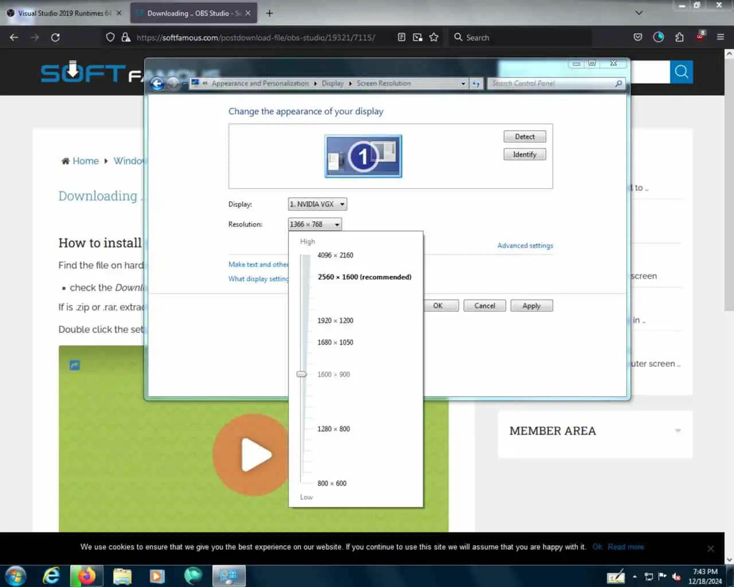The width and height of the screenshot is (734, 587).
Task: Click the Make text and other link
Action: click(x=258, y=264)
